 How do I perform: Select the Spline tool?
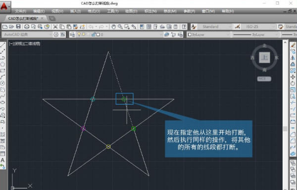[2, 96]
